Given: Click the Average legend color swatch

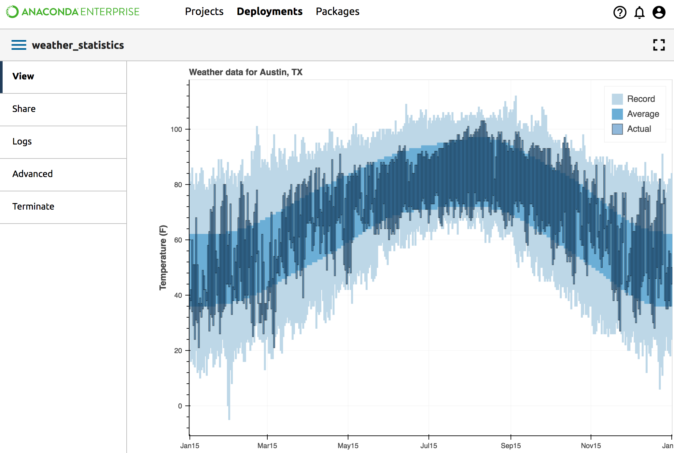Looking at the screenshot, I should click(x=617, y=114).
